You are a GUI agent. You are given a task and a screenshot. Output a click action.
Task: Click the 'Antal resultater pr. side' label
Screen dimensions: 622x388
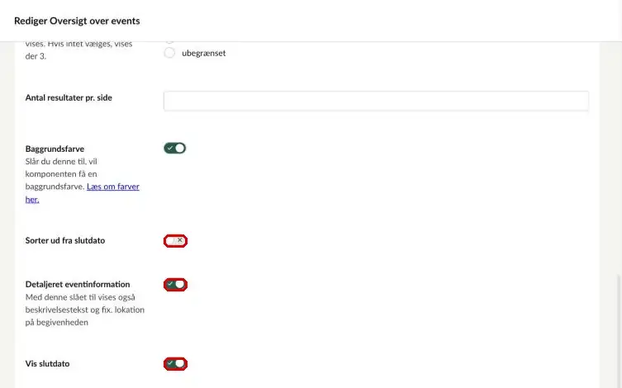click(69, 97)
